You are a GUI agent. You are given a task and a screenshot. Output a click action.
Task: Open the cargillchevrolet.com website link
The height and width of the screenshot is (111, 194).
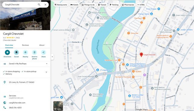coord(17,103)
